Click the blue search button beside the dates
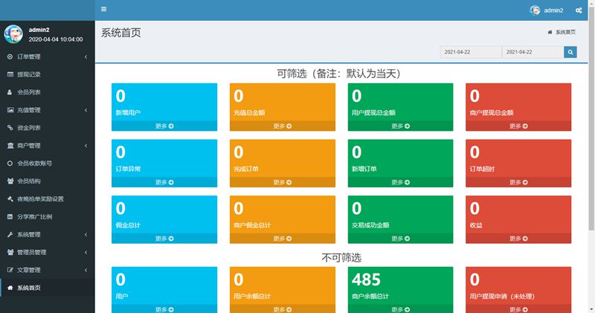595x313 pixels. tap(570, 52)
